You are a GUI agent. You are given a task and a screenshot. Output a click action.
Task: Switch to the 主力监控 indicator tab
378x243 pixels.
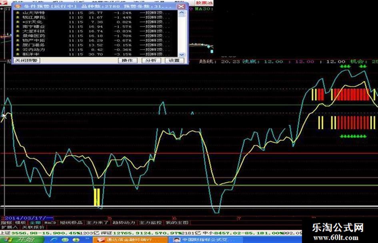click(150, 223)
